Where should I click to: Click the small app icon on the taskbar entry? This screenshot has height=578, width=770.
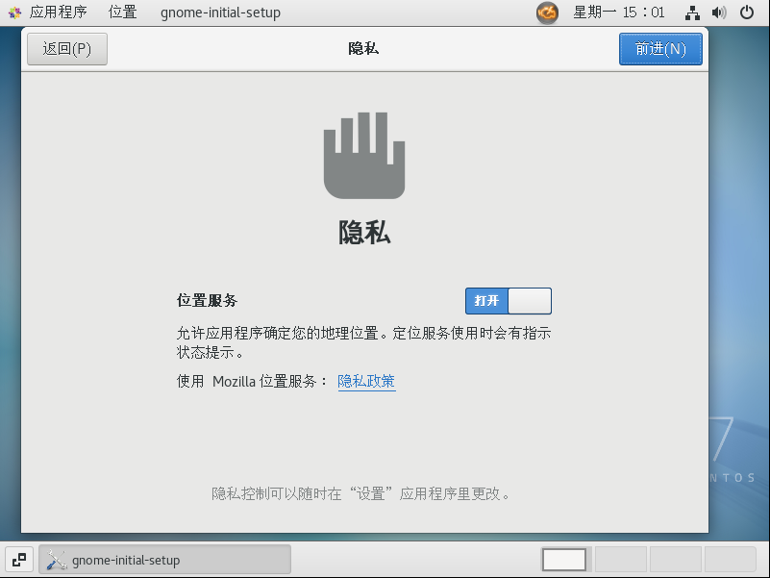[x=55, y=559]
